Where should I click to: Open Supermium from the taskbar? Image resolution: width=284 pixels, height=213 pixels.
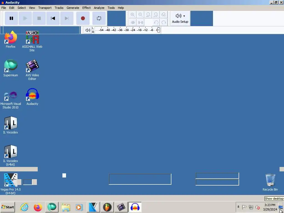[52, 207]
